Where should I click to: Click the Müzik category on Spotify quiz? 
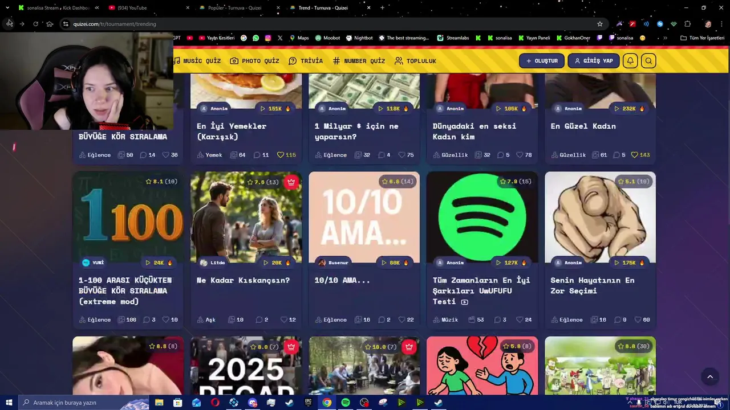pos(445,320)
